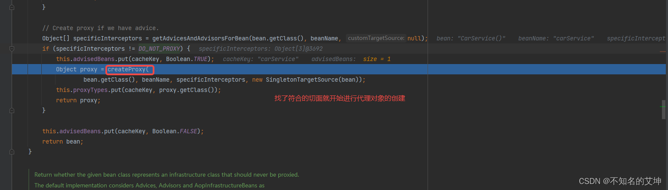The image size is (668, 190).
Task: Click the topmost gutter fold marker
Action: (x=12, y=7)
